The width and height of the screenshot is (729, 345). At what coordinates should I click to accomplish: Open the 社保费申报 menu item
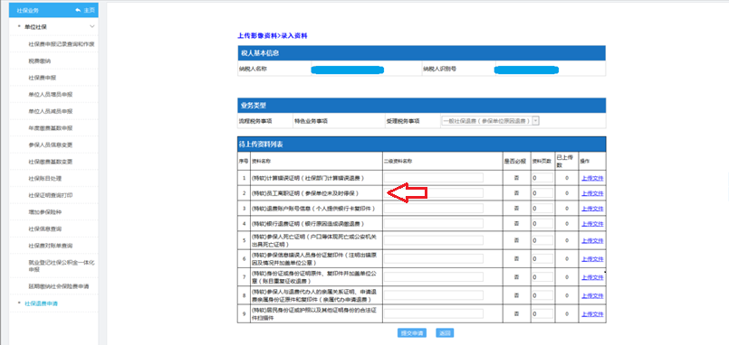(x=43, y=78)
